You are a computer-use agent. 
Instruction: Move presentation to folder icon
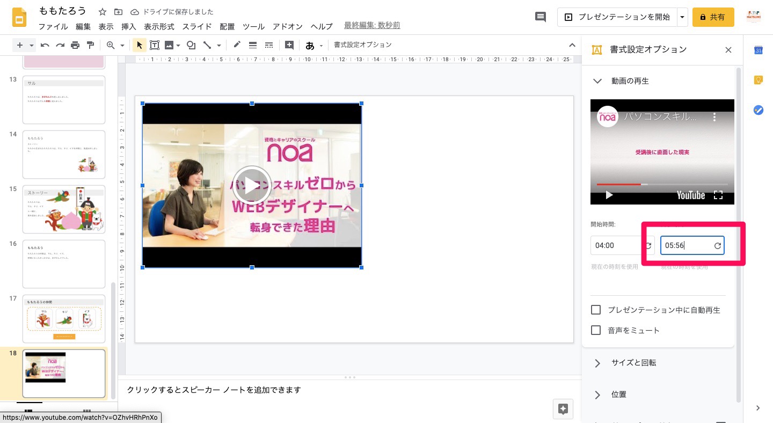[118, 12]
